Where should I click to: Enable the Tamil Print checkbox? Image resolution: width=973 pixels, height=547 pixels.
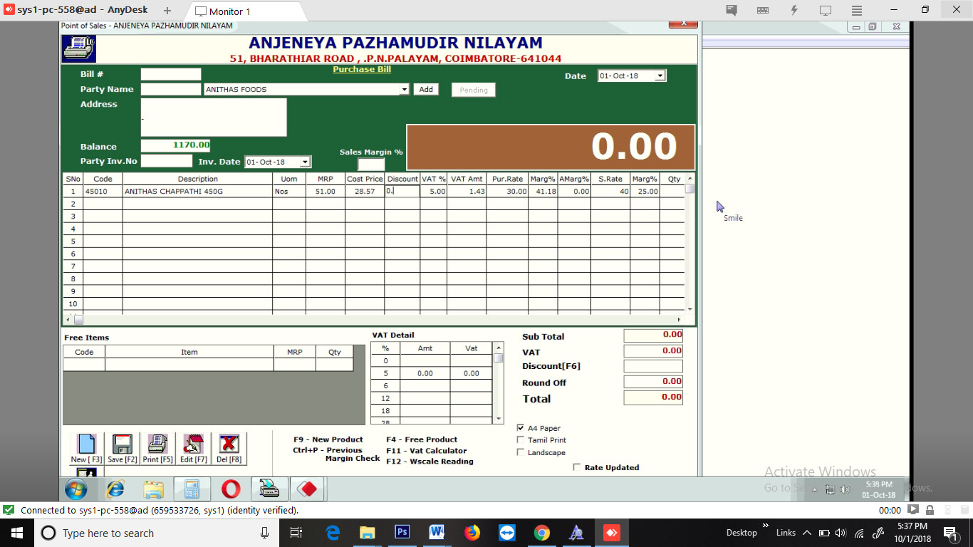tap(521, 440)
